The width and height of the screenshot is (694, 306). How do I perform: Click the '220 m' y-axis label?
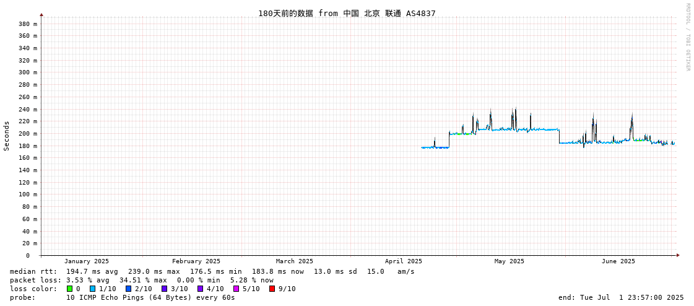(28, 121)
